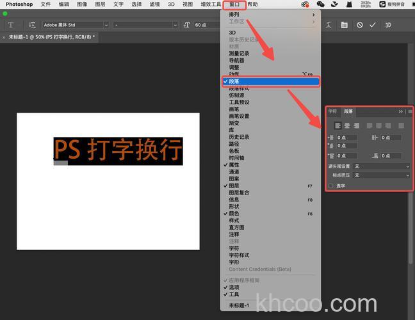Click the WeChat icon in menu bar
The image size is (415, 320).
[320, 4]
